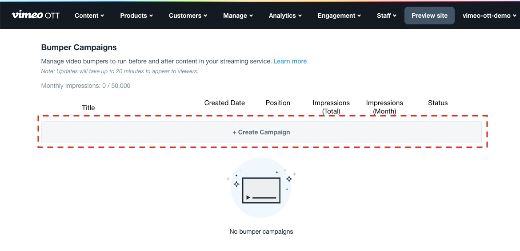Click the Status column header
The image size is (520, 251).
438,103
